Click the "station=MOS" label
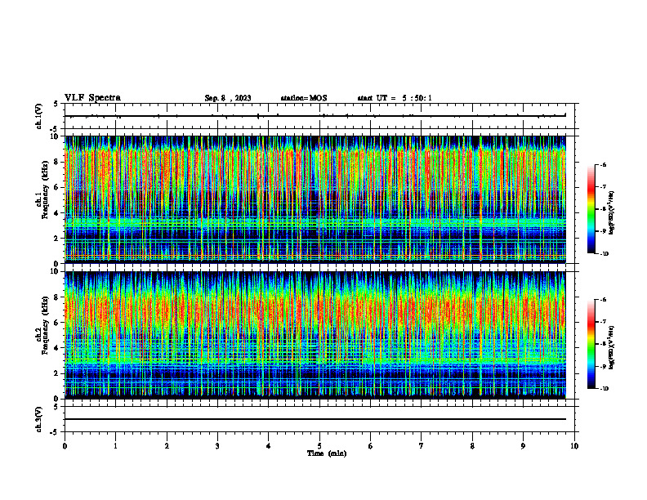The height and width of the screenshot is (500, 647). (304, 98)
